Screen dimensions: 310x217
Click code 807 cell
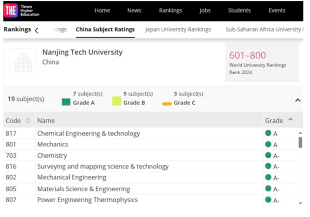11,200
